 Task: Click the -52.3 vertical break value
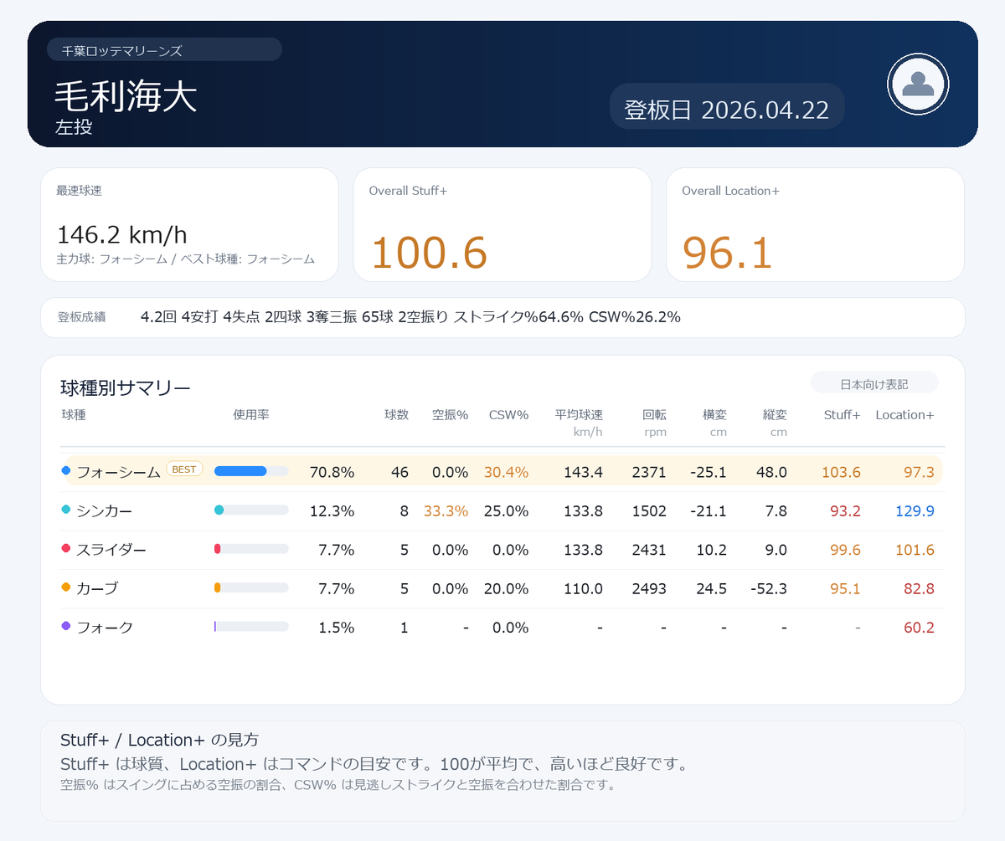pos(767,588)
